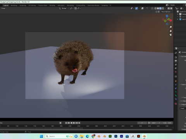Open the Scene properties tab
The height and width of the screenshot is (139, 186).
click(x=176, y=68)
